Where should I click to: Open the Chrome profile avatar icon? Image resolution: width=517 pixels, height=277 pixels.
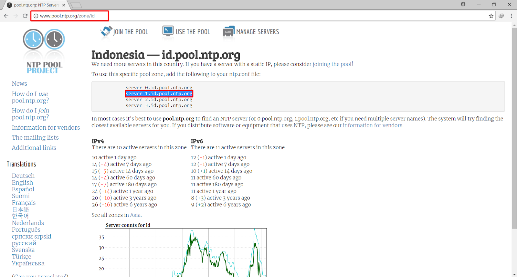pyautogui.click(x=463, y=4)
